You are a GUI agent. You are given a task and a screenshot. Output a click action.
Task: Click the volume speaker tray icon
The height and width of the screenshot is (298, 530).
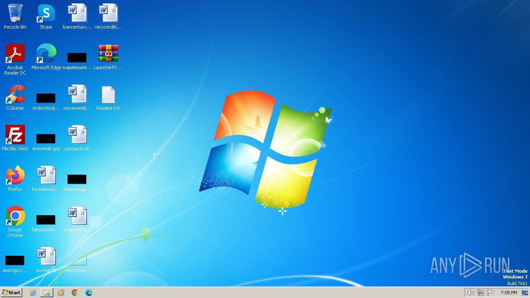(470, 293)
